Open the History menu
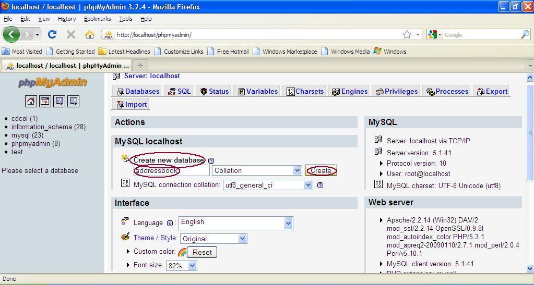Screen dimensions: 534x285 pyautogui.click(x=67, y=19)
